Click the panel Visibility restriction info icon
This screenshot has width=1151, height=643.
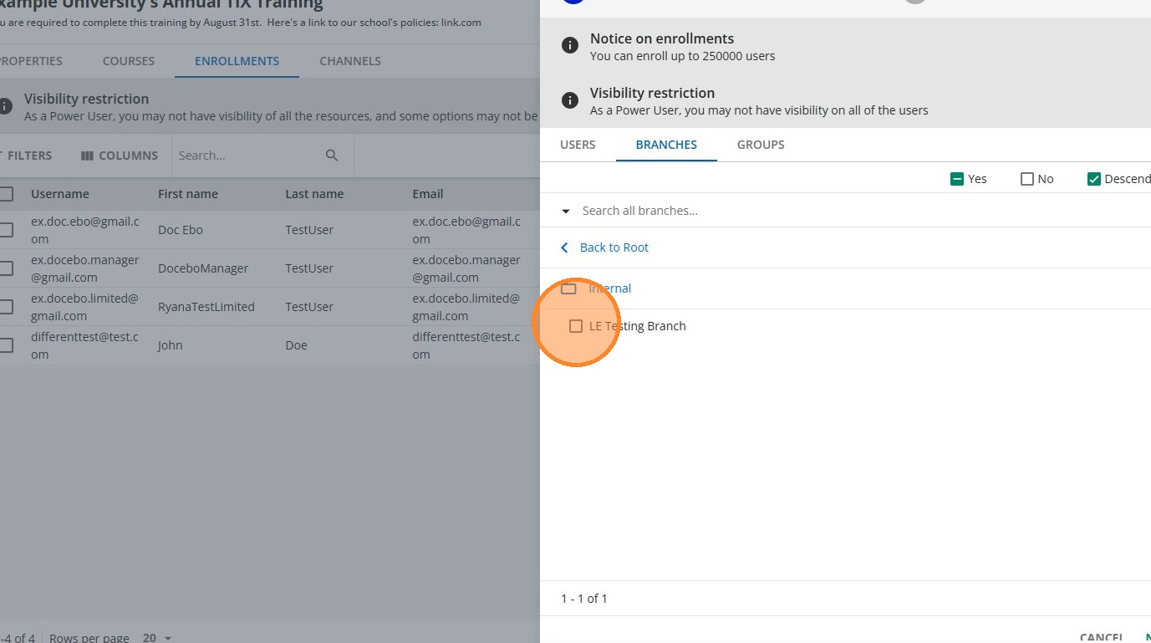pyautogui.click(x=570, y=100)
